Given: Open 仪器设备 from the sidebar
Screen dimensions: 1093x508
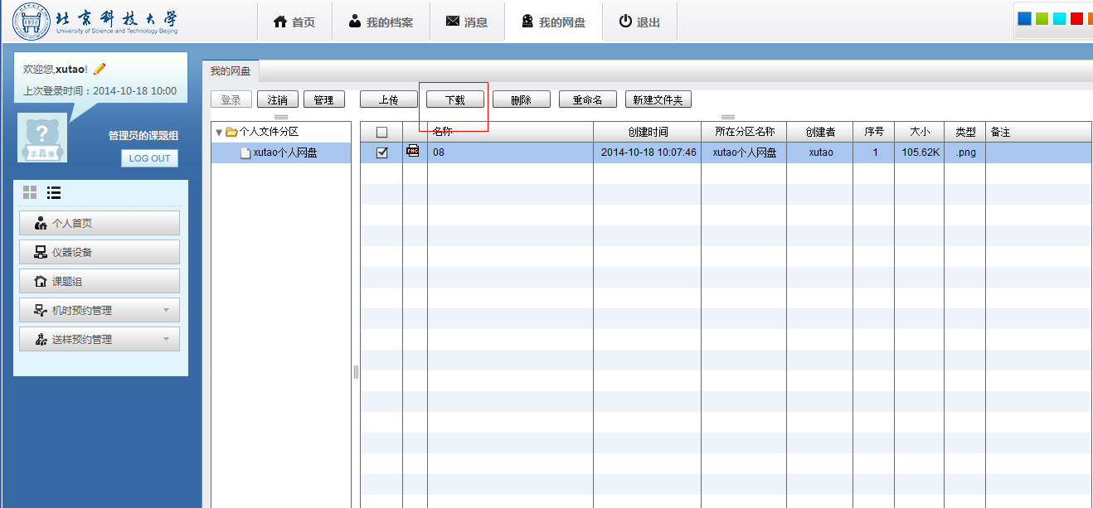Looking at the screenshot, I should [x=99, y=252].
